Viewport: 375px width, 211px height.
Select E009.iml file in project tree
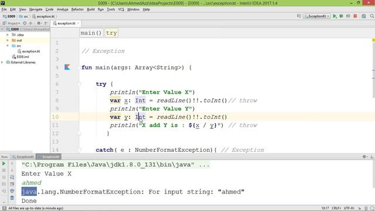[21, 57]
